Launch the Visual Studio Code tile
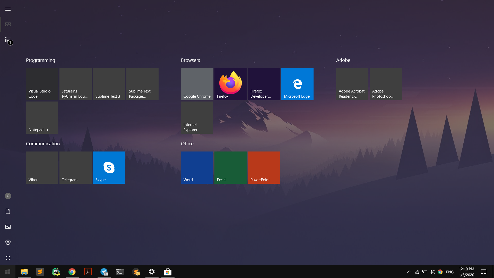The height and width of the screenshot is (278, 494). coord(42,84)
